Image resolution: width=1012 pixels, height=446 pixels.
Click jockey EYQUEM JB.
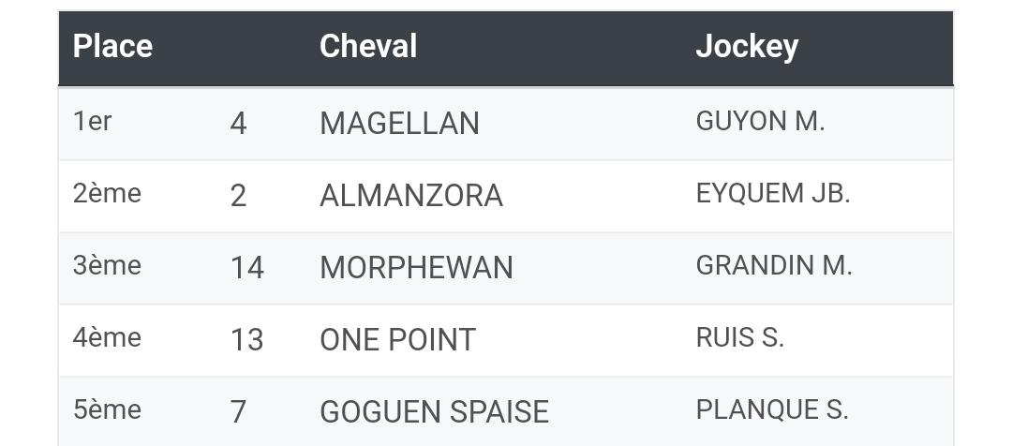pyautogui.click(x=773, y=193)
